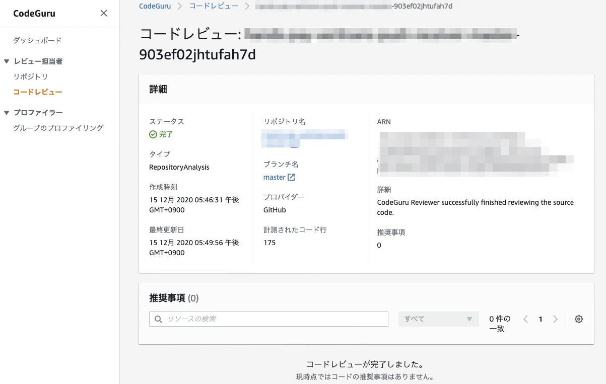The width and height of the screenshot is (606, 384).
Task: Click the ブランチ名 label
Action: click(x=281, y=165)
